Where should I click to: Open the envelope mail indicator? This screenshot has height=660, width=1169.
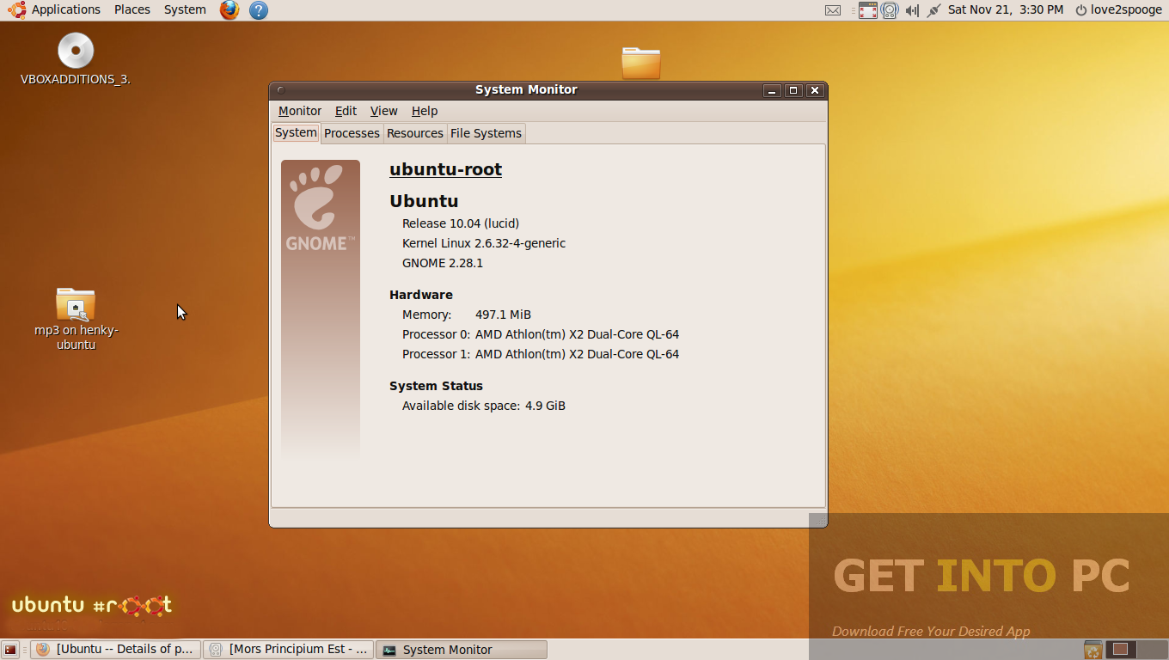click(x=832, y=10)
